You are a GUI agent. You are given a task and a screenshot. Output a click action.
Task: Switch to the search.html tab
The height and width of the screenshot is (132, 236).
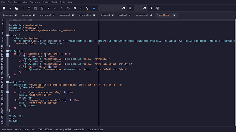tap(45, 15)
